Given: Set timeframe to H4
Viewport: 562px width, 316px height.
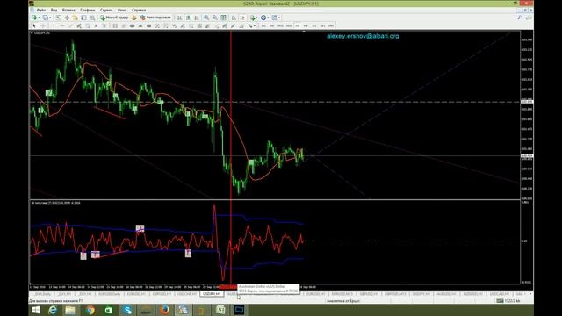Looking at the screenshot, I should 306,25.
